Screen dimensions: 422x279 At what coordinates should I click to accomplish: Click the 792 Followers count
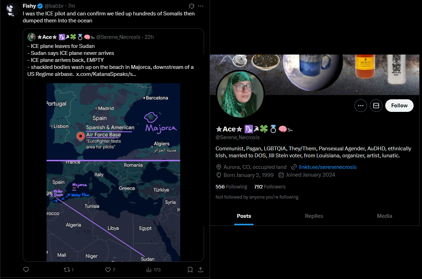point(270,187)
